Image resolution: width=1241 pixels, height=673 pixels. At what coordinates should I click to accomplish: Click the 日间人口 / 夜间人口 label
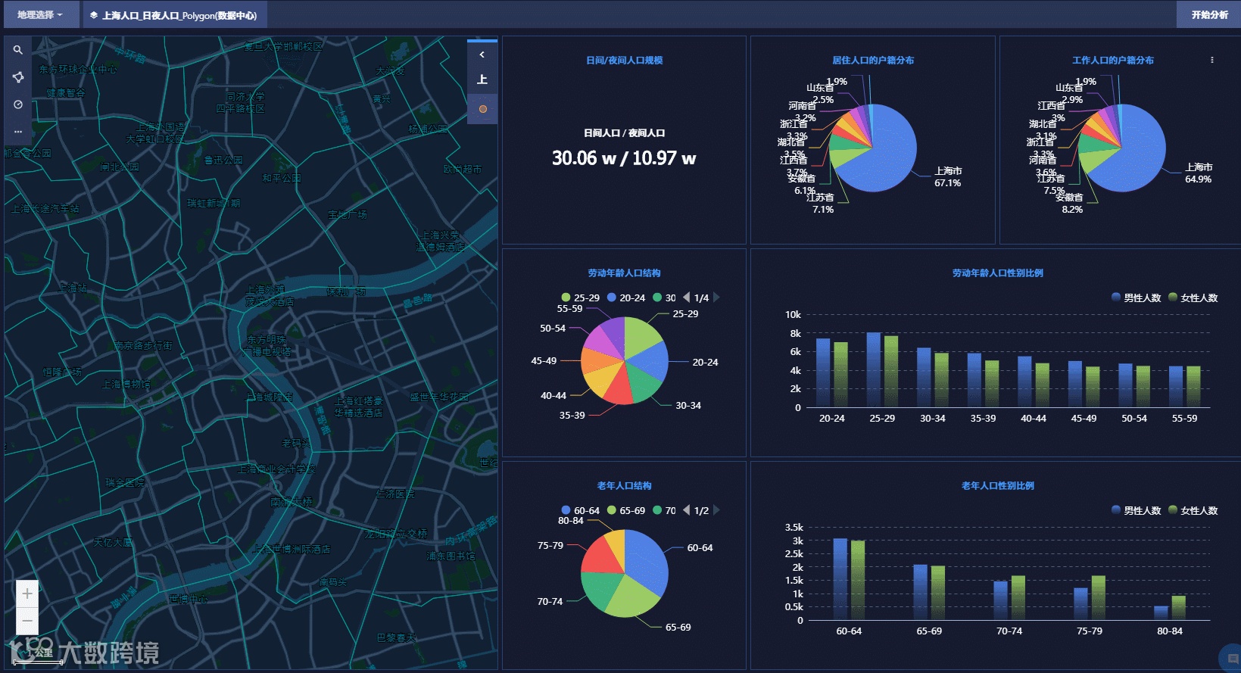624,133
